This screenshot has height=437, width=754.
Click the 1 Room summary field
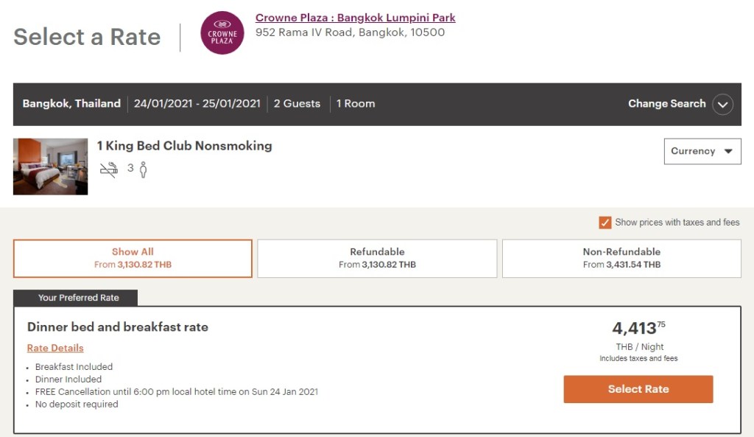coord(356,104)
